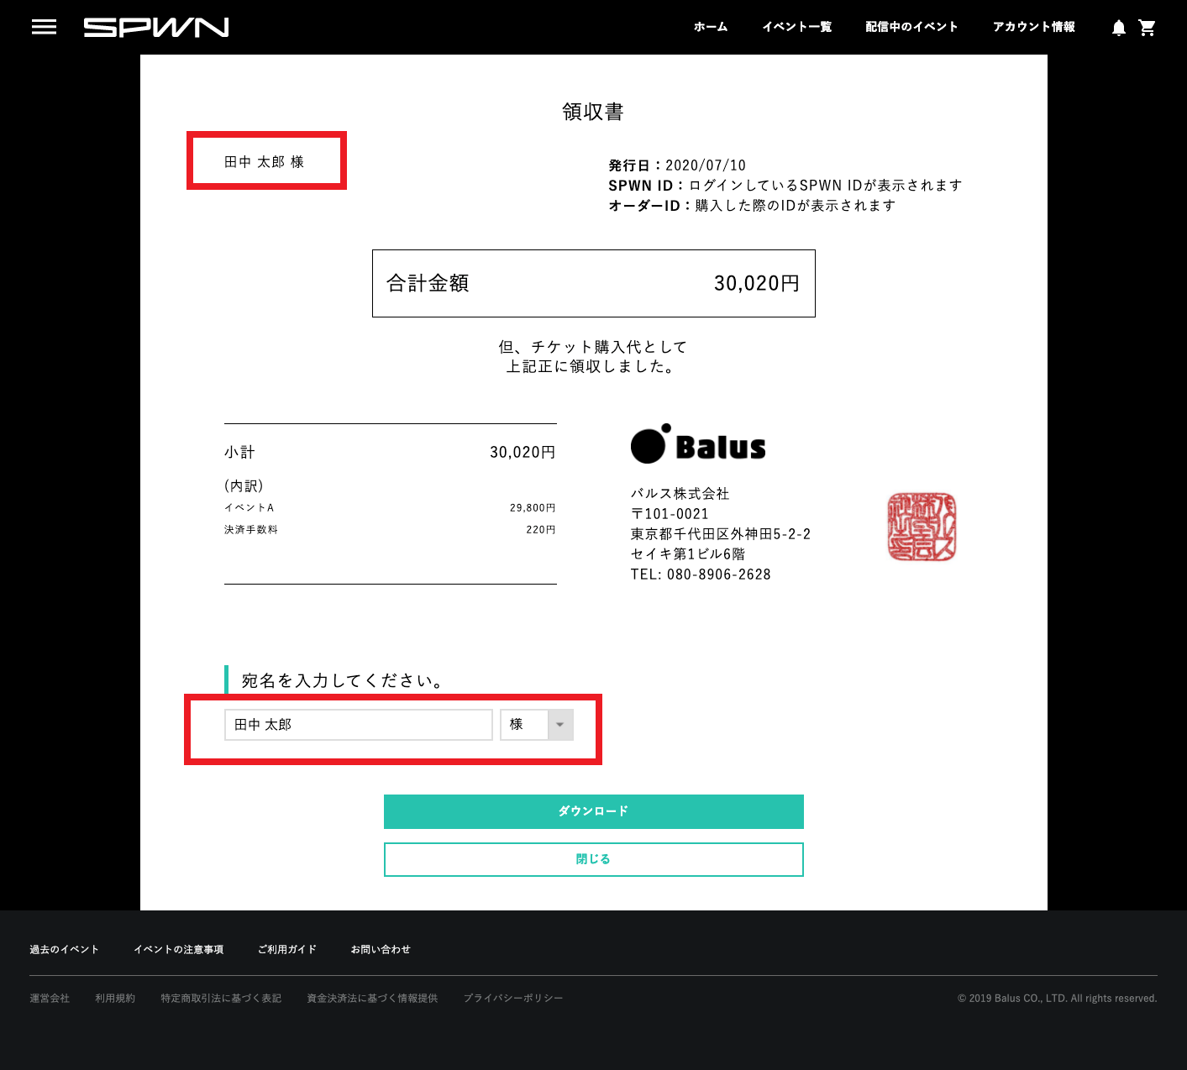The height and width of the screenshot is (1070, 1187).
Task: Open the 過去のイベント footer link
Action: (x=65, y=949)
